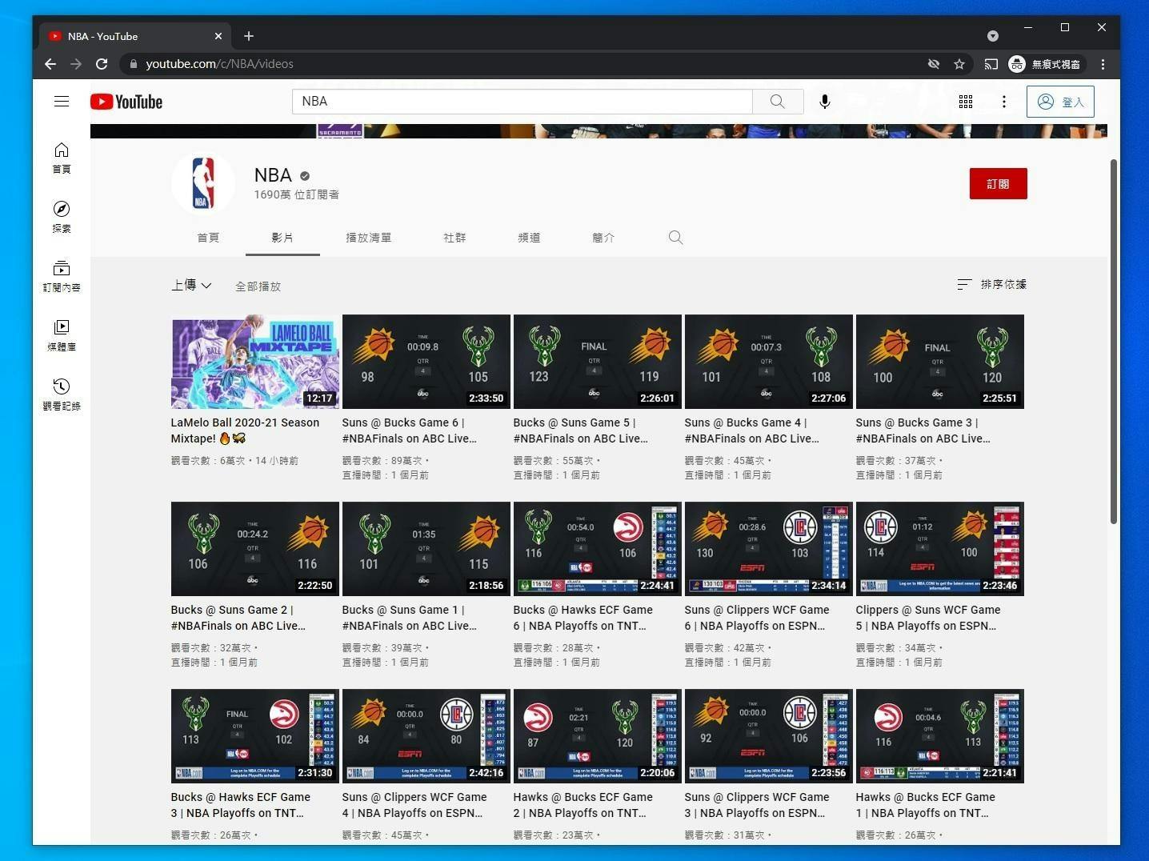Start voice search with microphone icon
The image size is (1149, 861).
[824, 102]
